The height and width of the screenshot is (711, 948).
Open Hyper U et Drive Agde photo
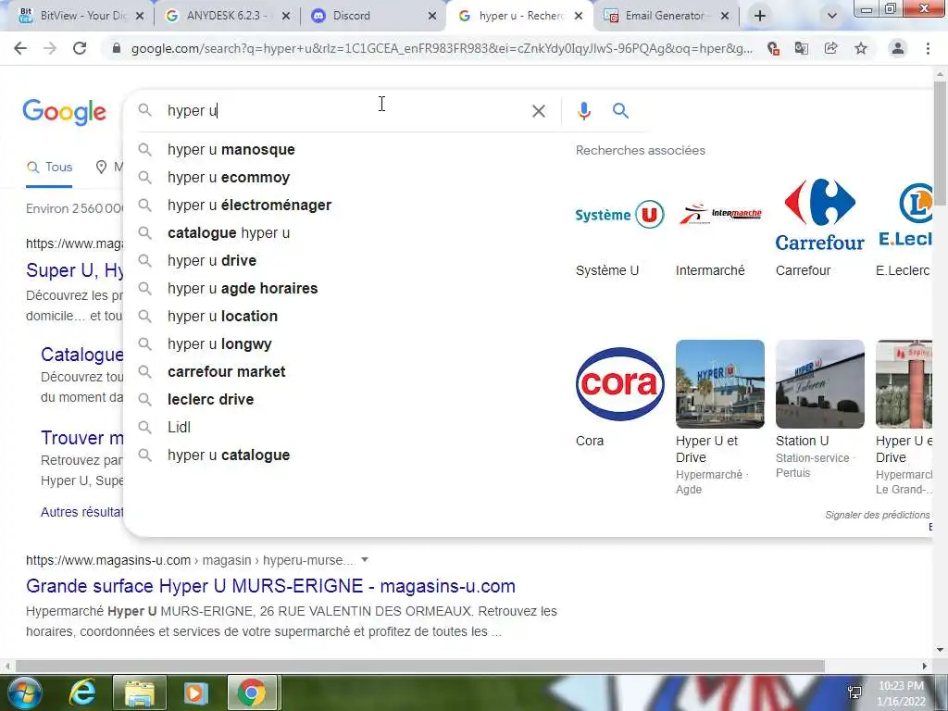(x=719, y=384)
